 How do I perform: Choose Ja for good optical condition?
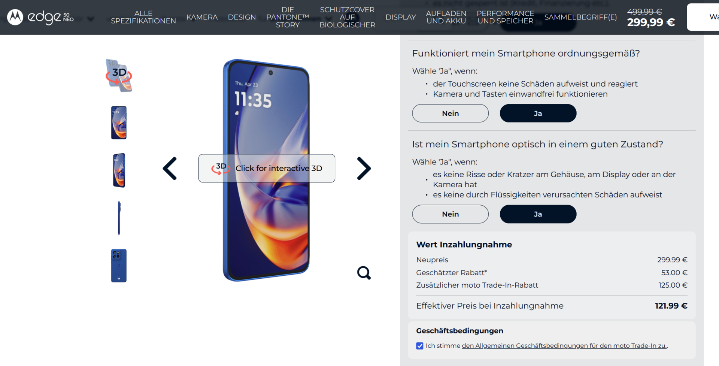(x=538, y=214)
